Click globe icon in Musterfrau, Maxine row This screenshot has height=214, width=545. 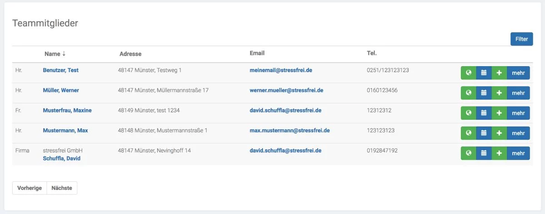pos(468,113)
